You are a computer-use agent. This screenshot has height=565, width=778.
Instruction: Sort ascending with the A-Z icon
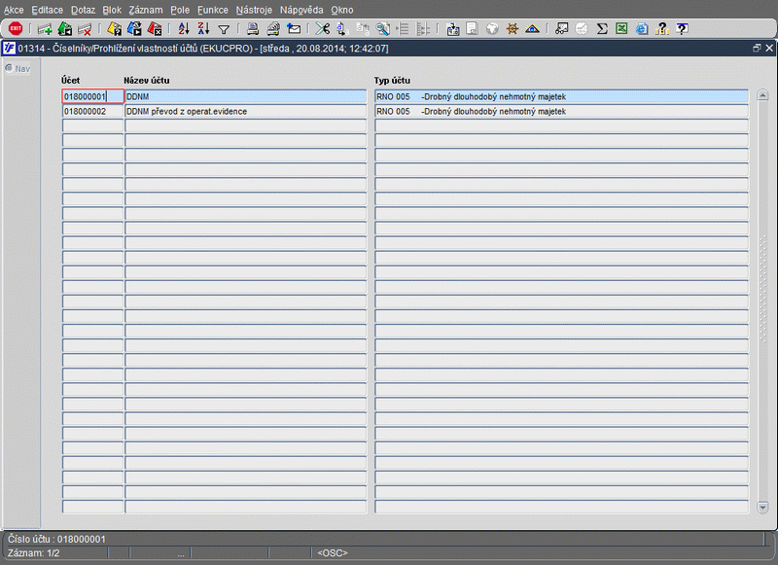184,29
